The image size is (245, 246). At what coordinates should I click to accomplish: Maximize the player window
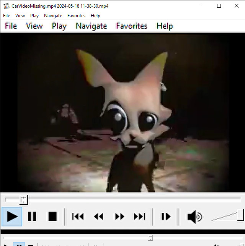[x=219, y=6]
